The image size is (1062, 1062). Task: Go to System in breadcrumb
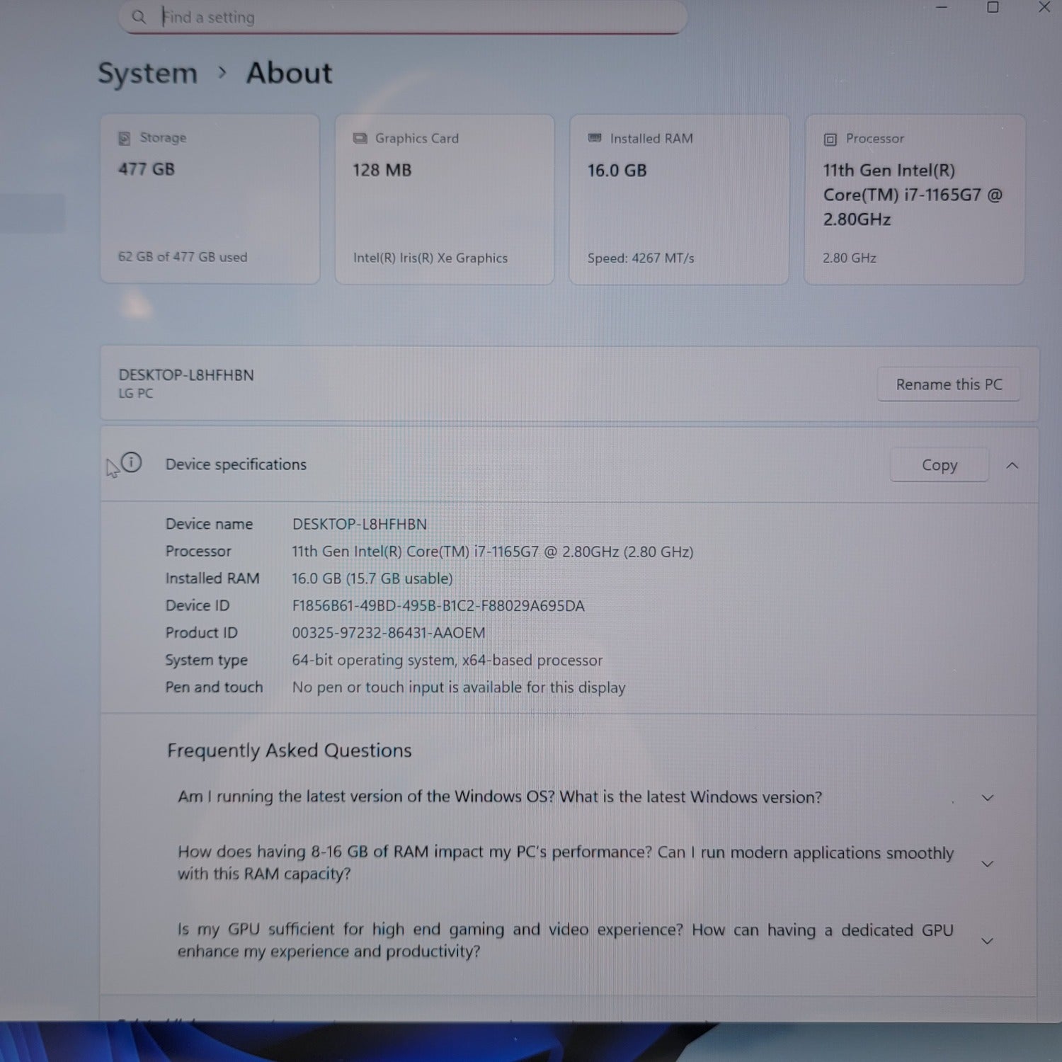pyautogui.click(x=147, y=74)
